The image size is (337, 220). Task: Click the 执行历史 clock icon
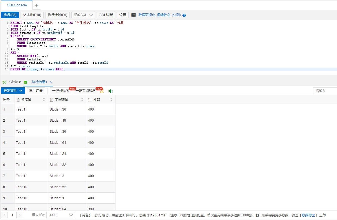4,82
